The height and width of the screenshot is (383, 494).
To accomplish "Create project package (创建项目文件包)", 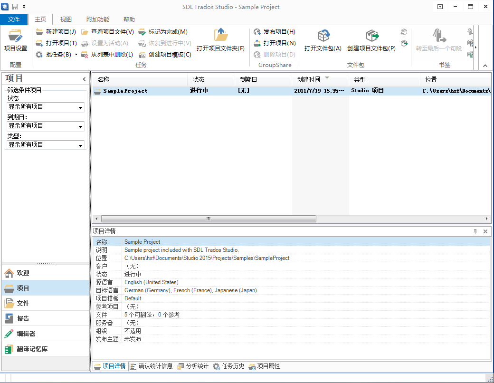I will tap(371, 40).
